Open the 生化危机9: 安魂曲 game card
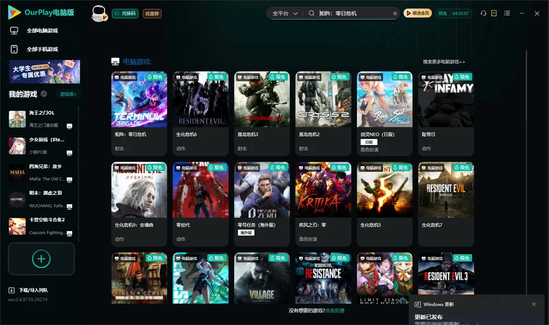This screenshot has height=325, width=549. point(139,204)
